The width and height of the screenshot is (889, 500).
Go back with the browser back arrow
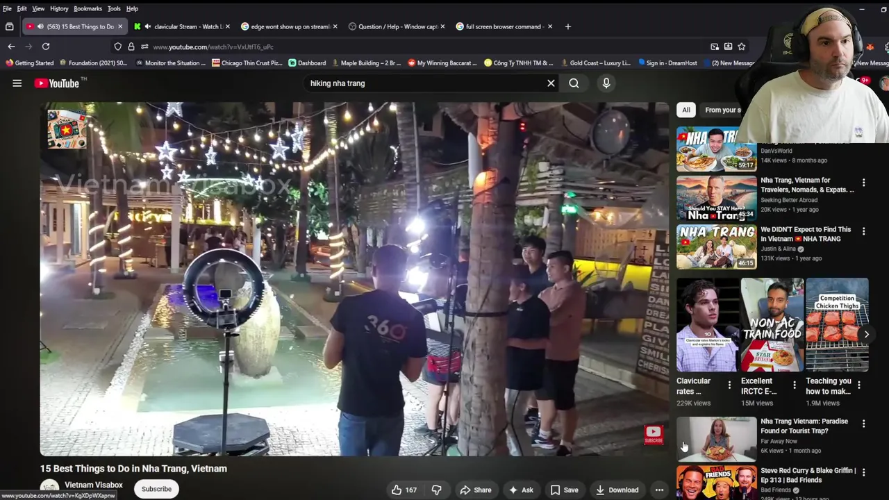[x=11, y=47]
